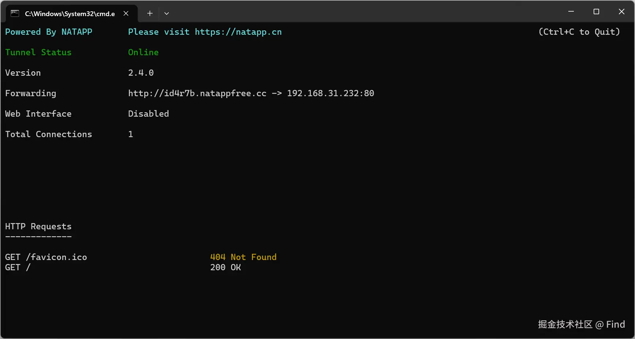Click the yellow 404 Not Found status
Image resolution: width=635 pixels, height=339 pixels.
click(243, 257)
